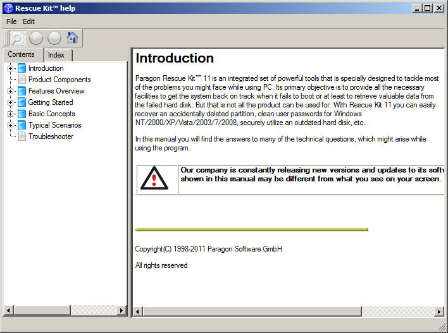Click right arrow of content area scrollbar

coord(439,312)
